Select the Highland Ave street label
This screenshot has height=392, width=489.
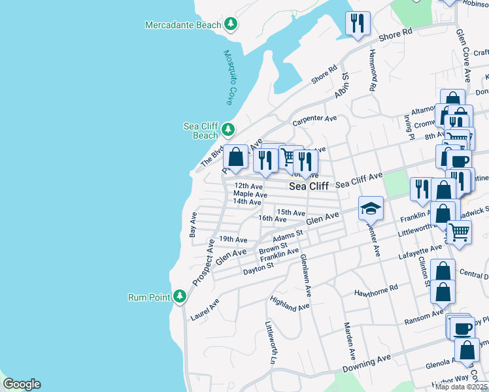coord(290,302)
